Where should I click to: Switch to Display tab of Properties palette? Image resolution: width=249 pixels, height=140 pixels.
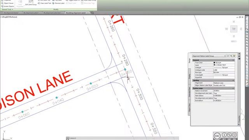189,76
